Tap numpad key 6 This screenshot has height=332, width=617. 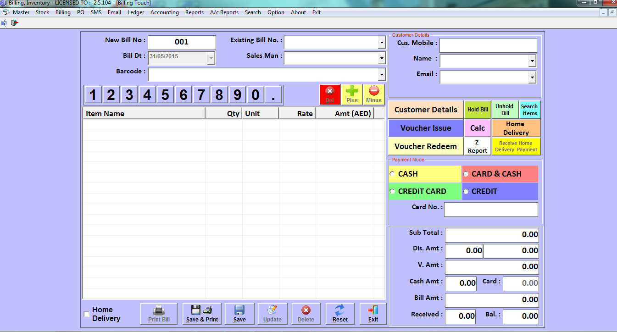coord(183,95)
